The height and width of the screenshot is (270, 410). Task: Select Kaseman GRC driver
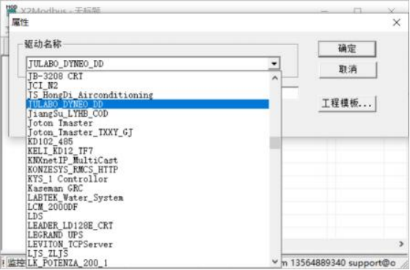coord(147,189)
